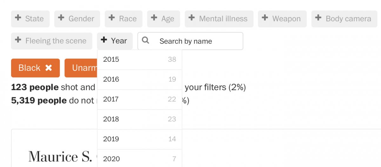Image resolution: width=381 pixels, height=167 pixels.
Task: Click the plus icon beside Weapon
Action: (265, 18)
